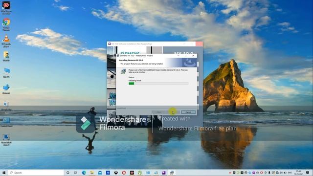Open the blue M app on taskbar
This screenshot has height=176, width=313.
coord(108,173)
